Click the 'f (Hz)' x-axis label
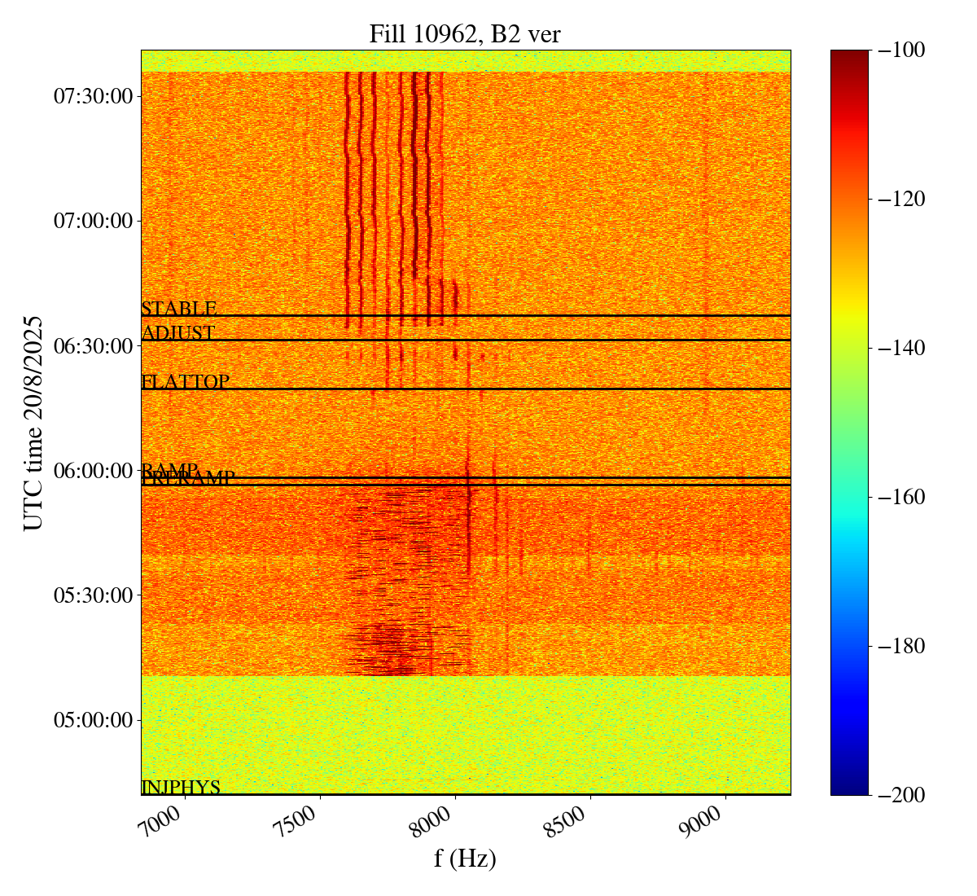Screen dimensions: 977x896 [465, 859]
